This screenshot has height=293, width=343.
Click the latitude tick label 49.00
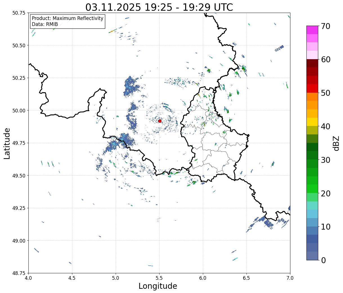19,241
